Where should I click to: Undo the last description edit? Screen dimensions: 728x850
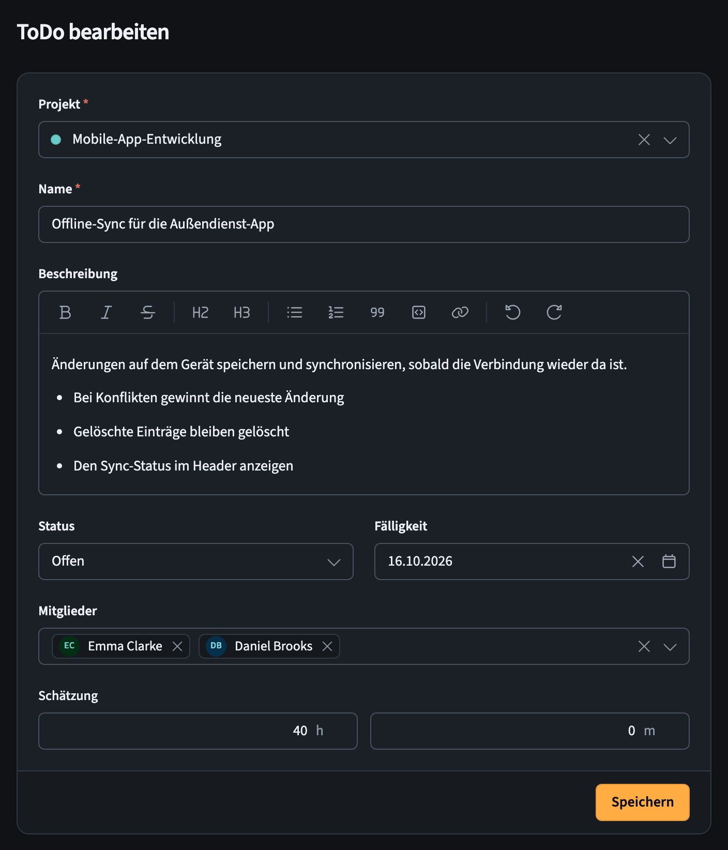coord(512,312)
